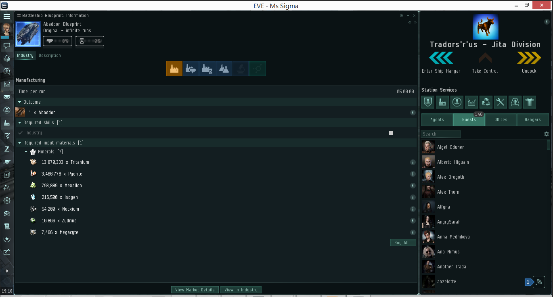Show info for Megacyte material

click(x=413, y=232)
